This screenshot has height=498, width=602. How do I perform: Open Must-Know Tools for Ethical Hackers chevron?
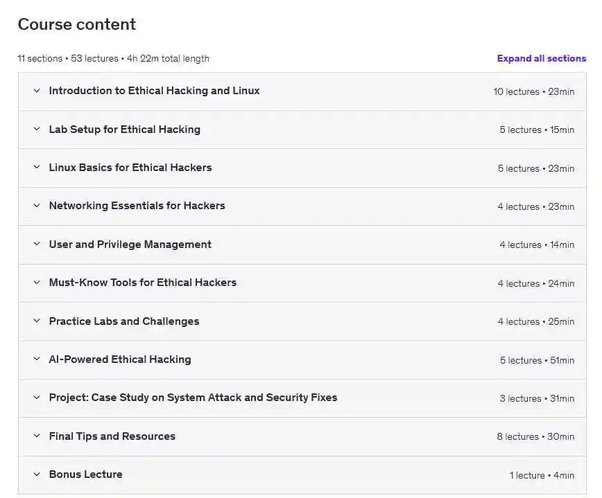click(x=37, y=283)
